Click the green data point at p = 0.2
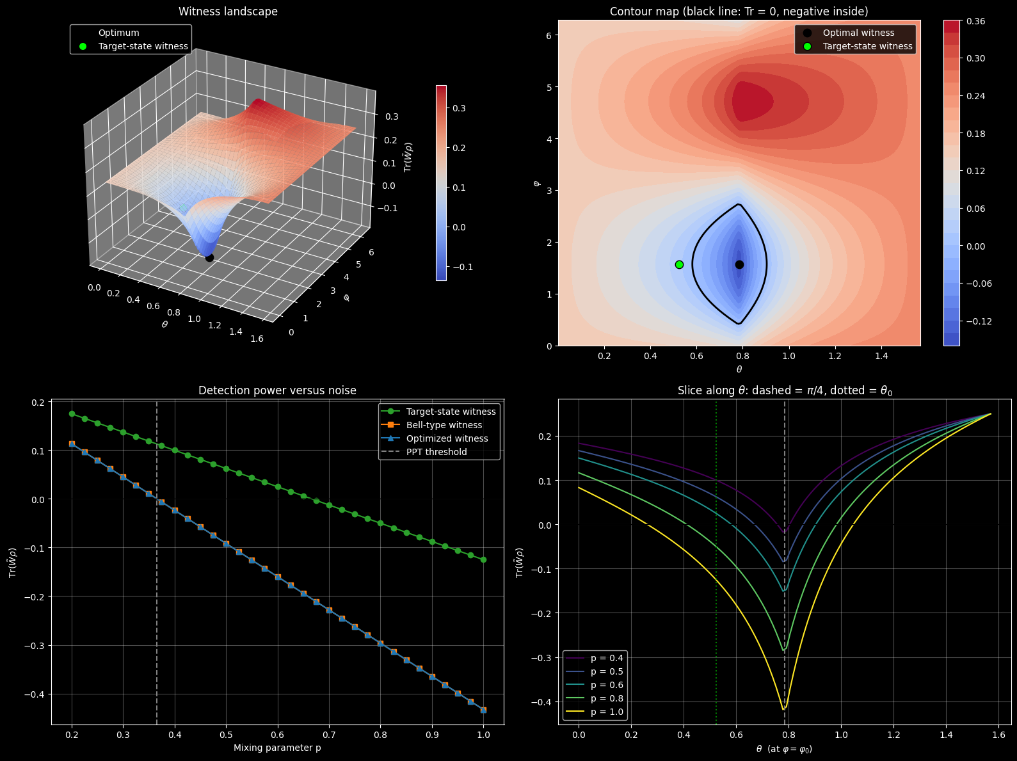The height and width of the screenshot is (761, 1017). 72,413
